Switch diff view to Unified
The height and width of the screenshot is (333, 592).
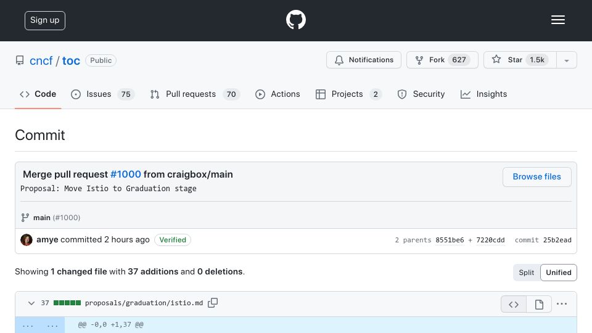click(x=559, y=273)
